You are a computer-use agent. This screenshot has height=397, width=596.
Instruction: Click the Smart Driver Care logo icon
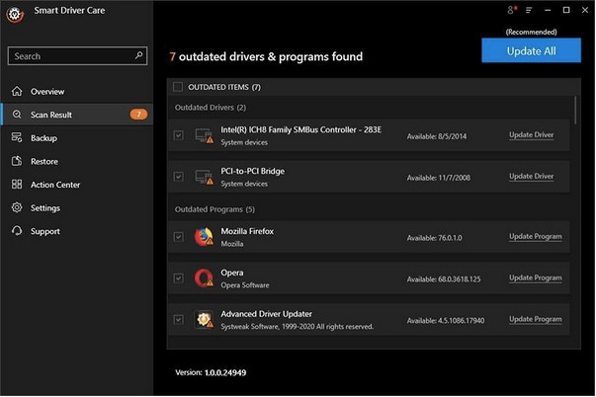coord(15,15)
